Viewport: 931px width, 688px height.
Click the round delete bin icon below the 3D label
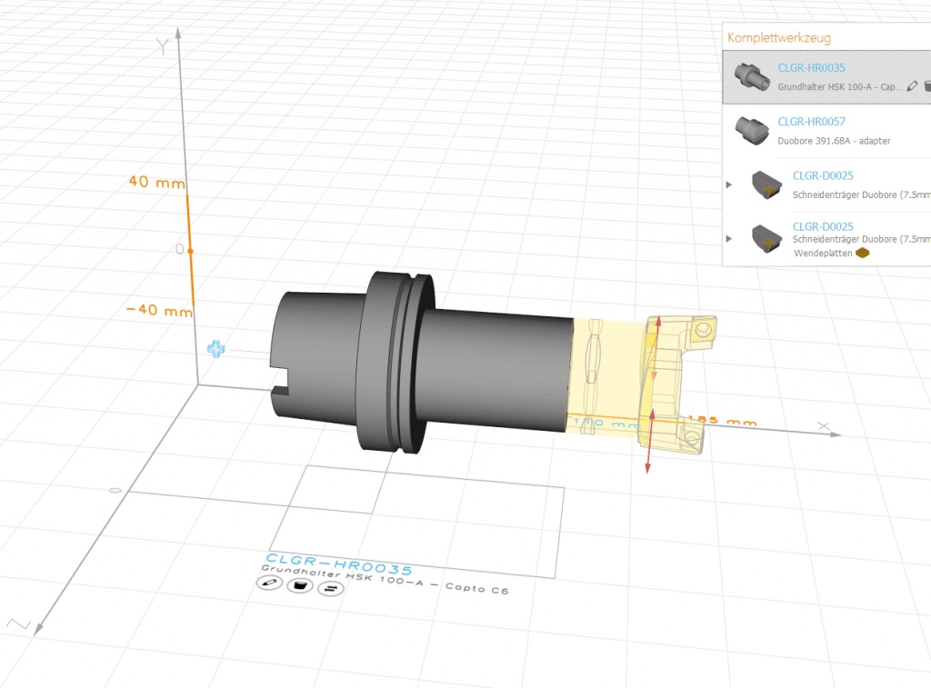pyautogui.click(x=300, y=586)
